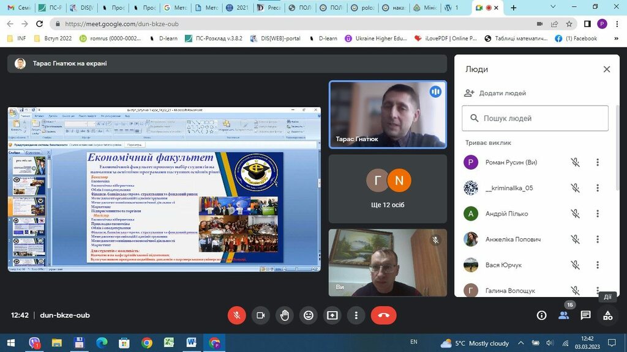Open the D-learn bookmark
The width and height of the screenshot is (627, 352).
(x=163, y=38)
